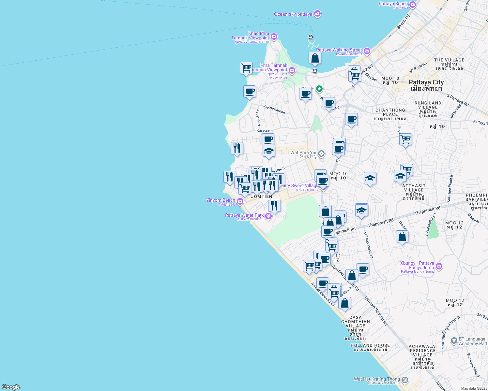This screenshot has width=488, height=391.
Task: Select shopping bag pin left of Thepprasit 9 Alley label
Action: [x=402, y=237]
